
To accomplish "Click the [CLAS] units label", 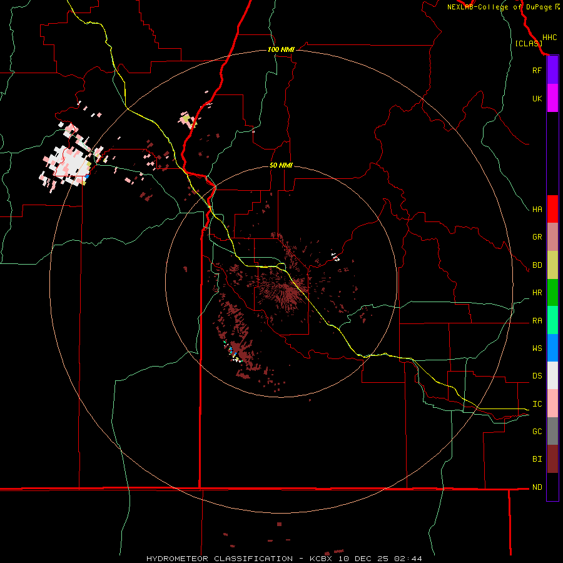I will 529,44.
